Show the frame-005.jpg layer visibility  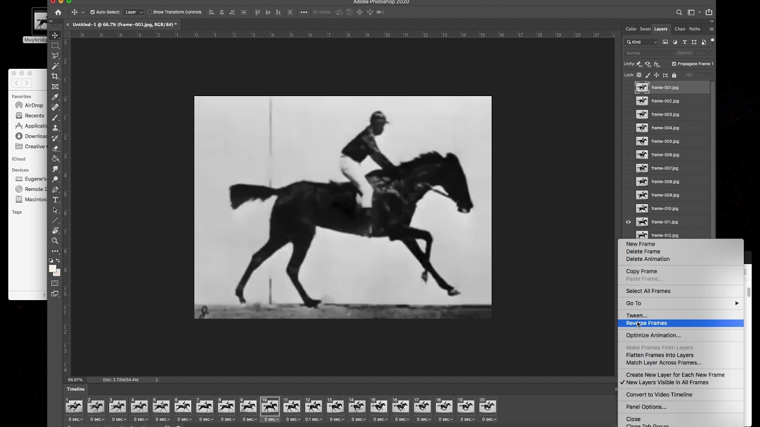pos(628,141)
